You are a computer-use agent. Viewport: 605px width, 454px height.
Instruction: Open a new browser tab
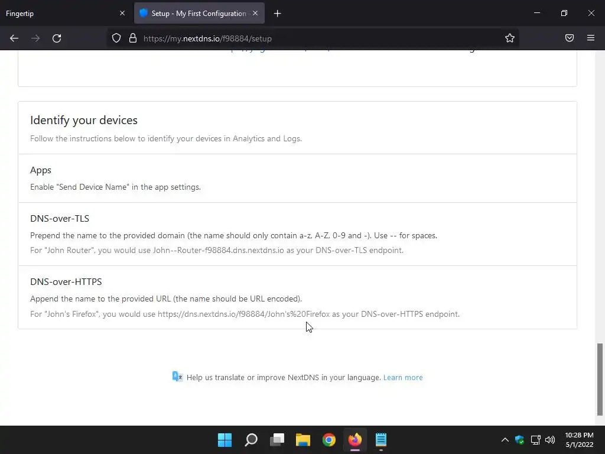278,14
